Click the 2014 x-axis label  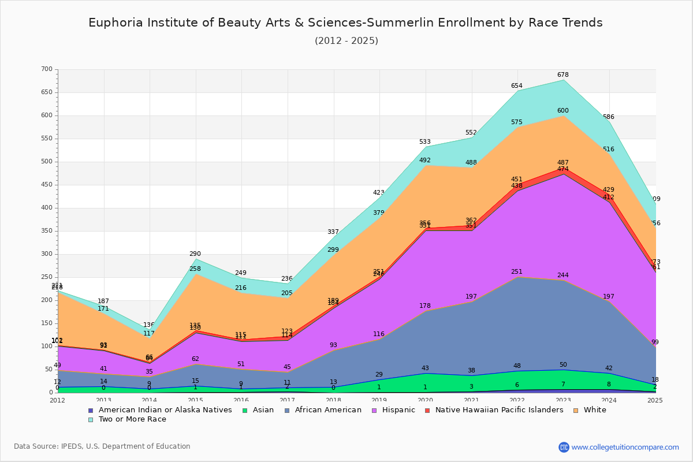[150, 400]
